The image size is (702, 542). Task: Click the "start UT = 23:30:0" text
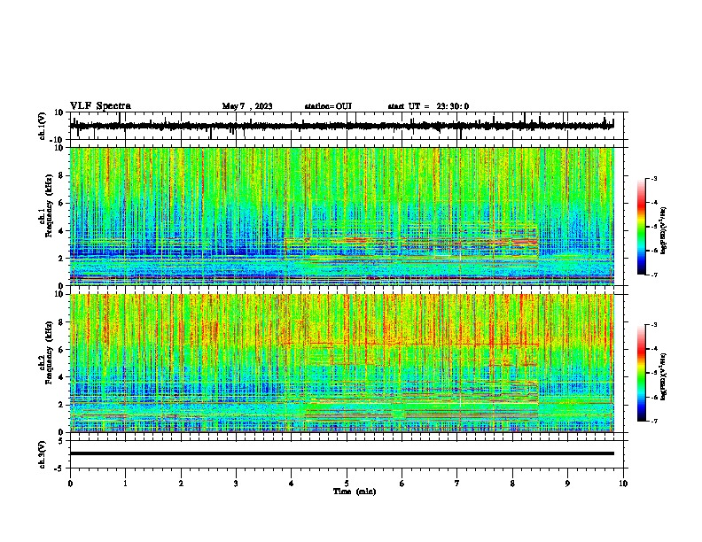(428, 106)
